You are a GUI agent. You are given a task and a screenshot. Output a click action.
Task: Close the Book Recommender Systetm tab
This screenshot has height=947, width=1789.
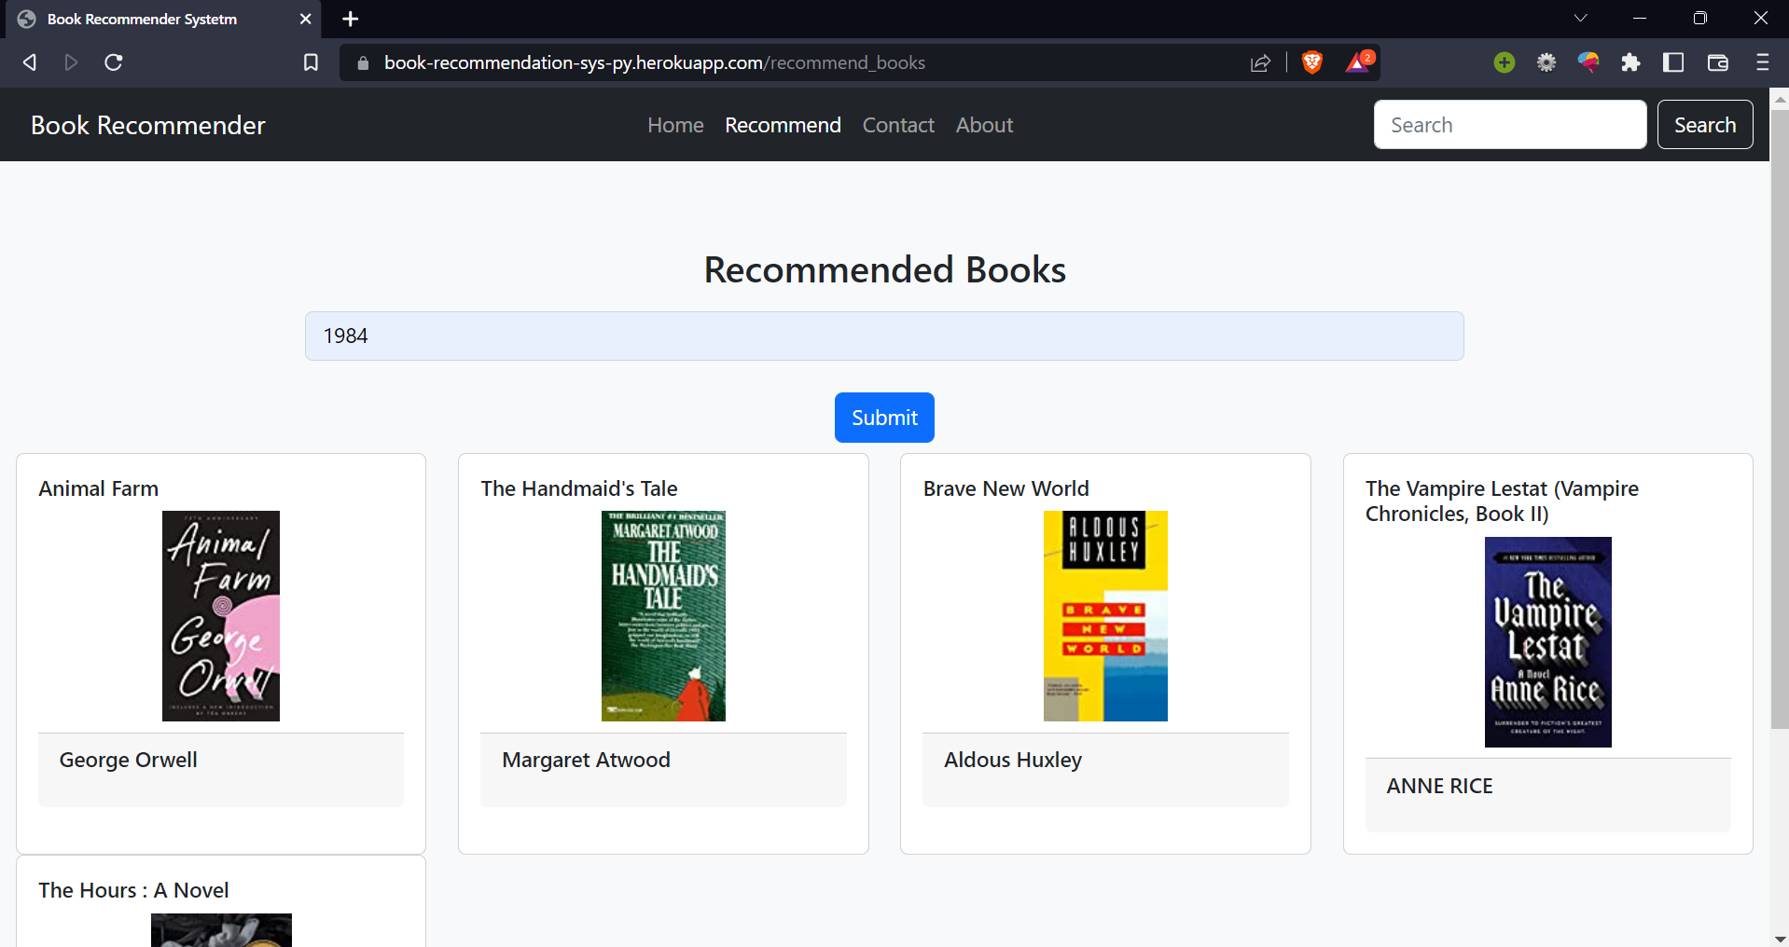(305, 19)
